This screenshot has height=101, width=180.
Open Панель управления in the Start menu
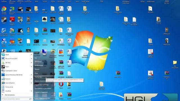tap(40, 81)
